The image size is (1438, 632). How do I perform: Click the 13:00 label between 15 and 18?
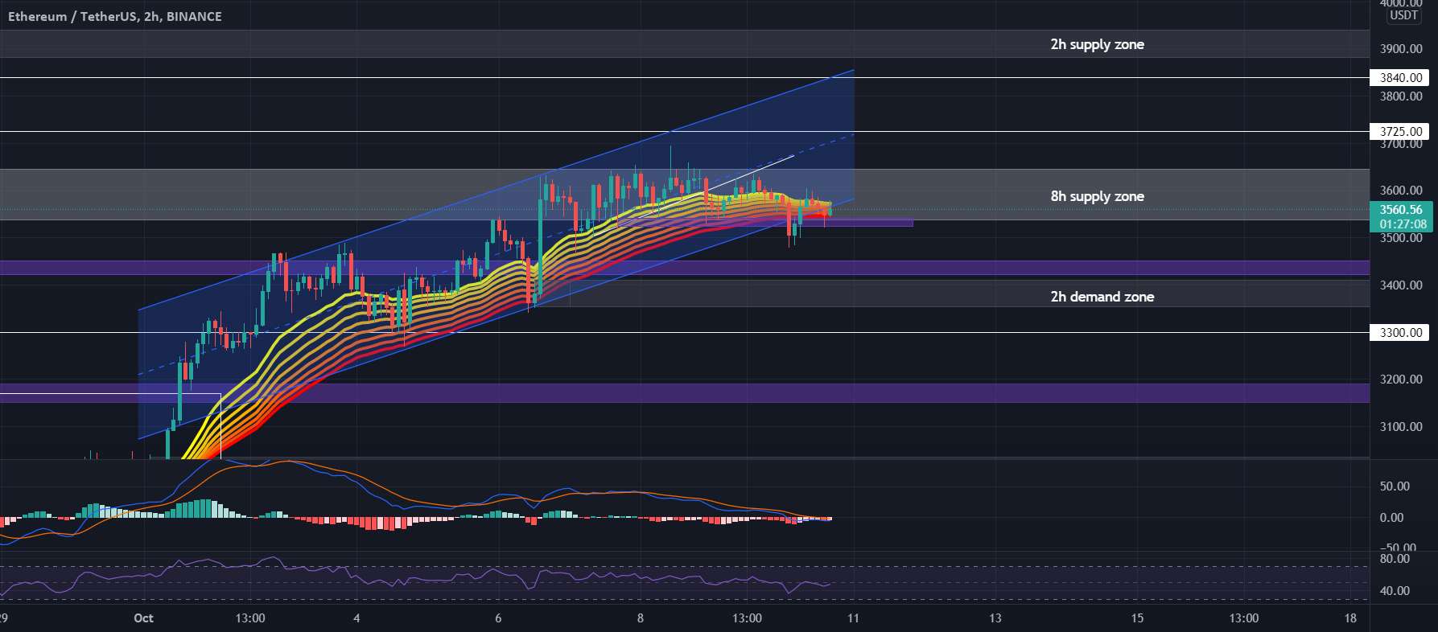[1244, 618]
